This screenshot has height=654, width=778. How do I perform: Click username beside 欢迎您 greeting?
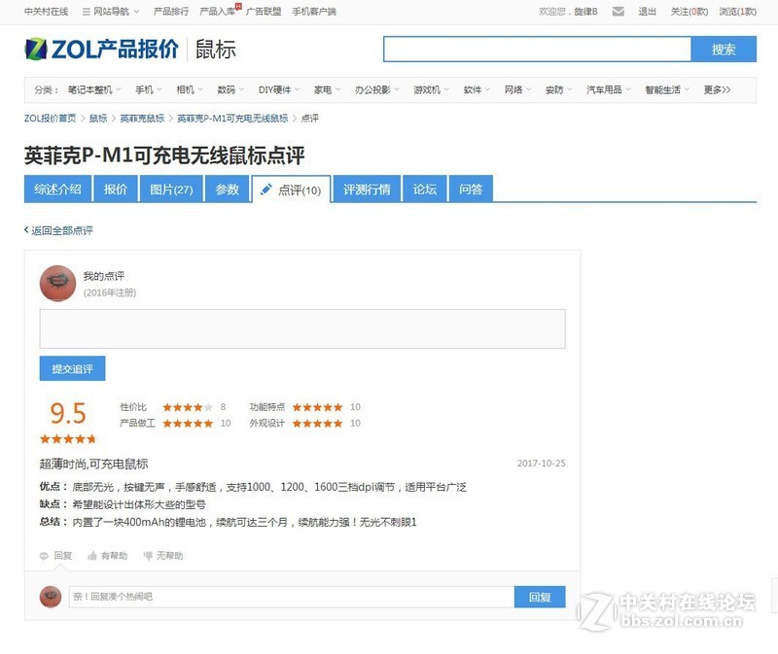click(586, 12)
